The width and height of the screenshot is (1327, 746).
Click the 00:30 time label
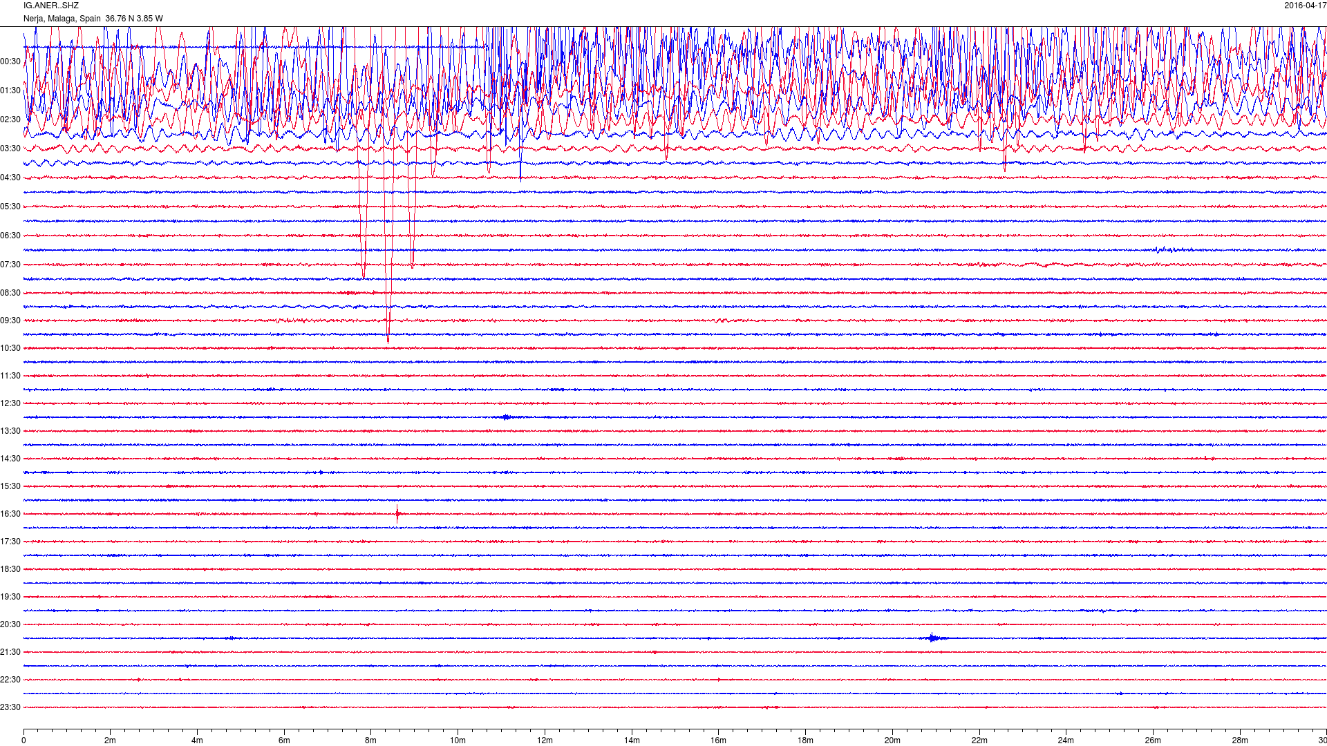click(10, 61)
